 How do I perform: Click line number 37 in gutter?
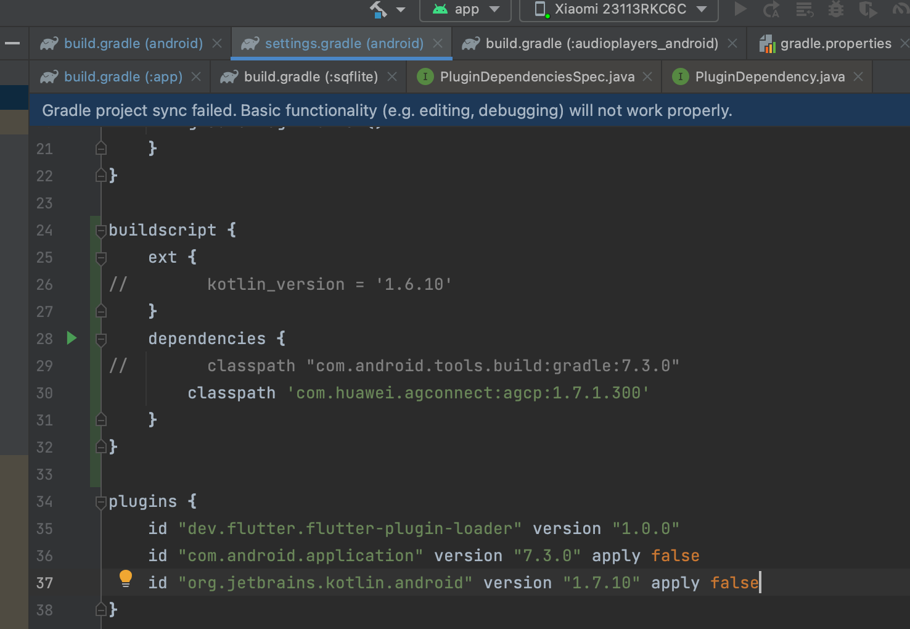pos(44,583)
